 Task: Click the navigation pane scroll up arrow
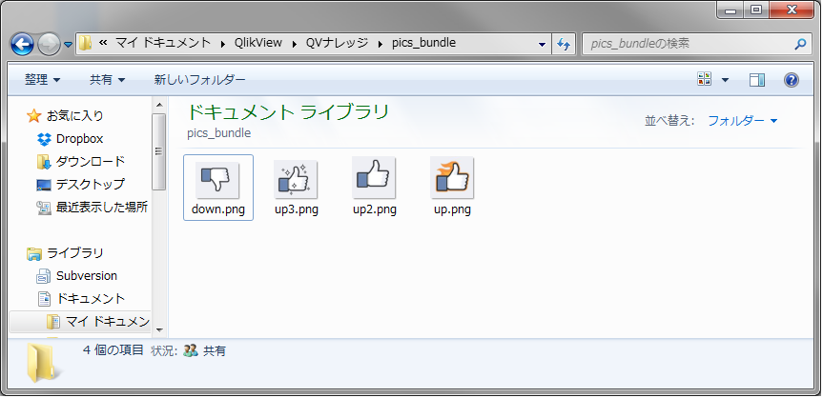point(159,105)
